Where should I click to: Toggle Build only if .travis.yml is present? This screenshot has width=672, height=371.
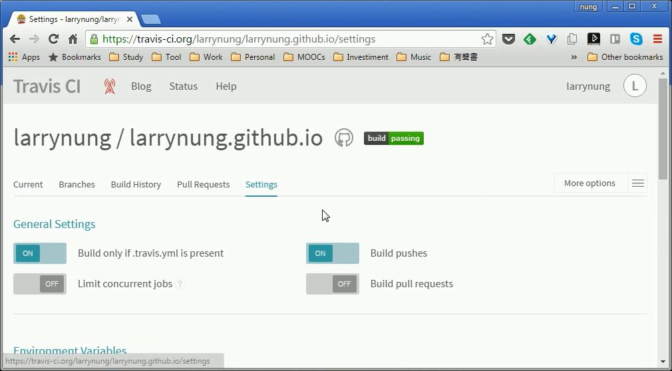click(x=40, y=253)
